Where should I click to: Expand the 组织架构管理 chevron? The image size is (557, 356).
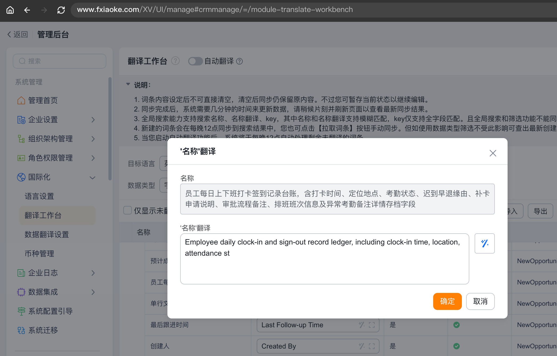[x=93, y=139]
